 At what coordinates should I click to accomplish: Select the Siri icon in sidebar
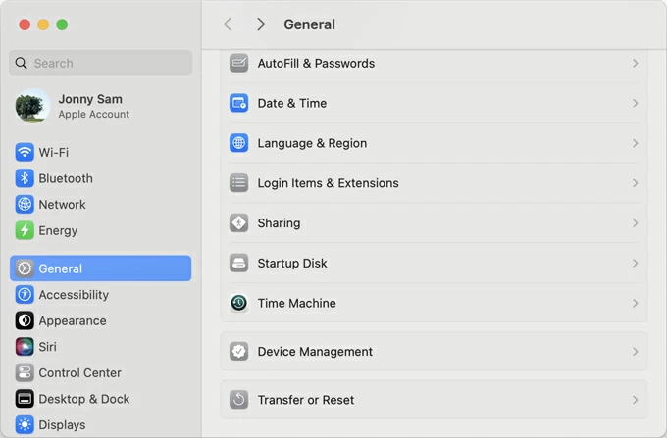(x=25, y=347)
